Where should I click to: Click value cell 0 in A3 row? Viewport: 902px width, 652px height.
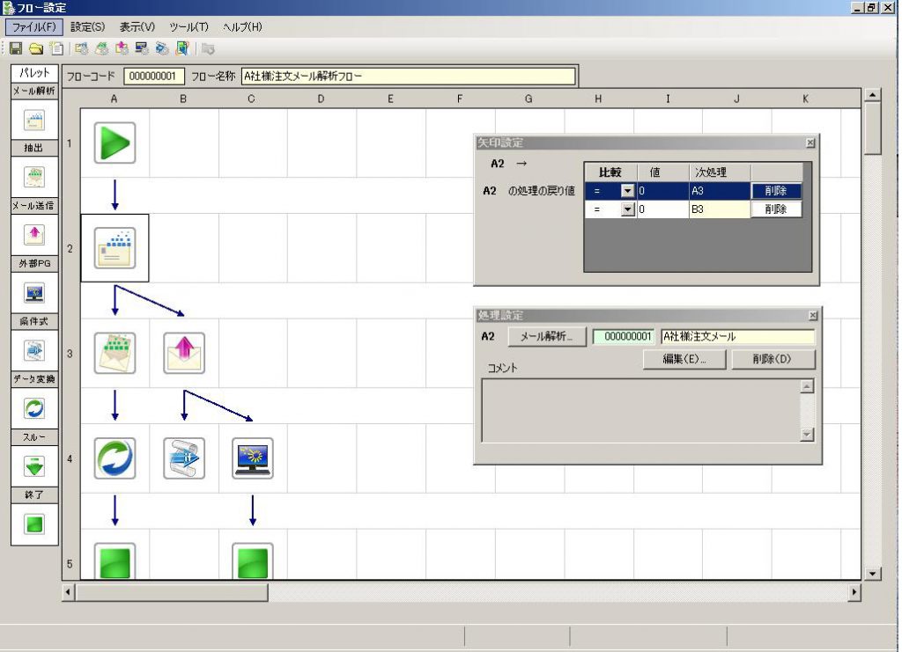[662, 191]
